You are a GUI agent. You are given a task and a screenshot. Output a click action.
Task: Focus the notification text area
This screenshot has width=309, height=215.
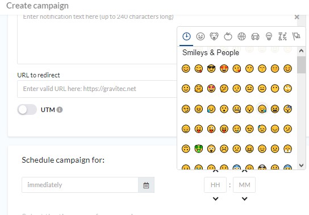(x=97, y=39)
